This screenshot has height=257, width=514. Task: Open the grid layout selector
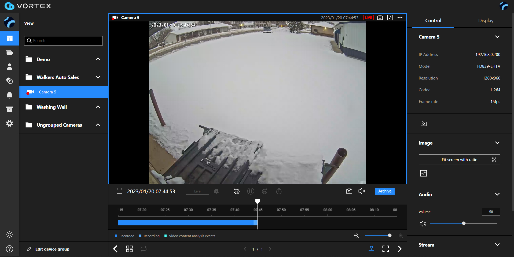click(x=129, y=249)
